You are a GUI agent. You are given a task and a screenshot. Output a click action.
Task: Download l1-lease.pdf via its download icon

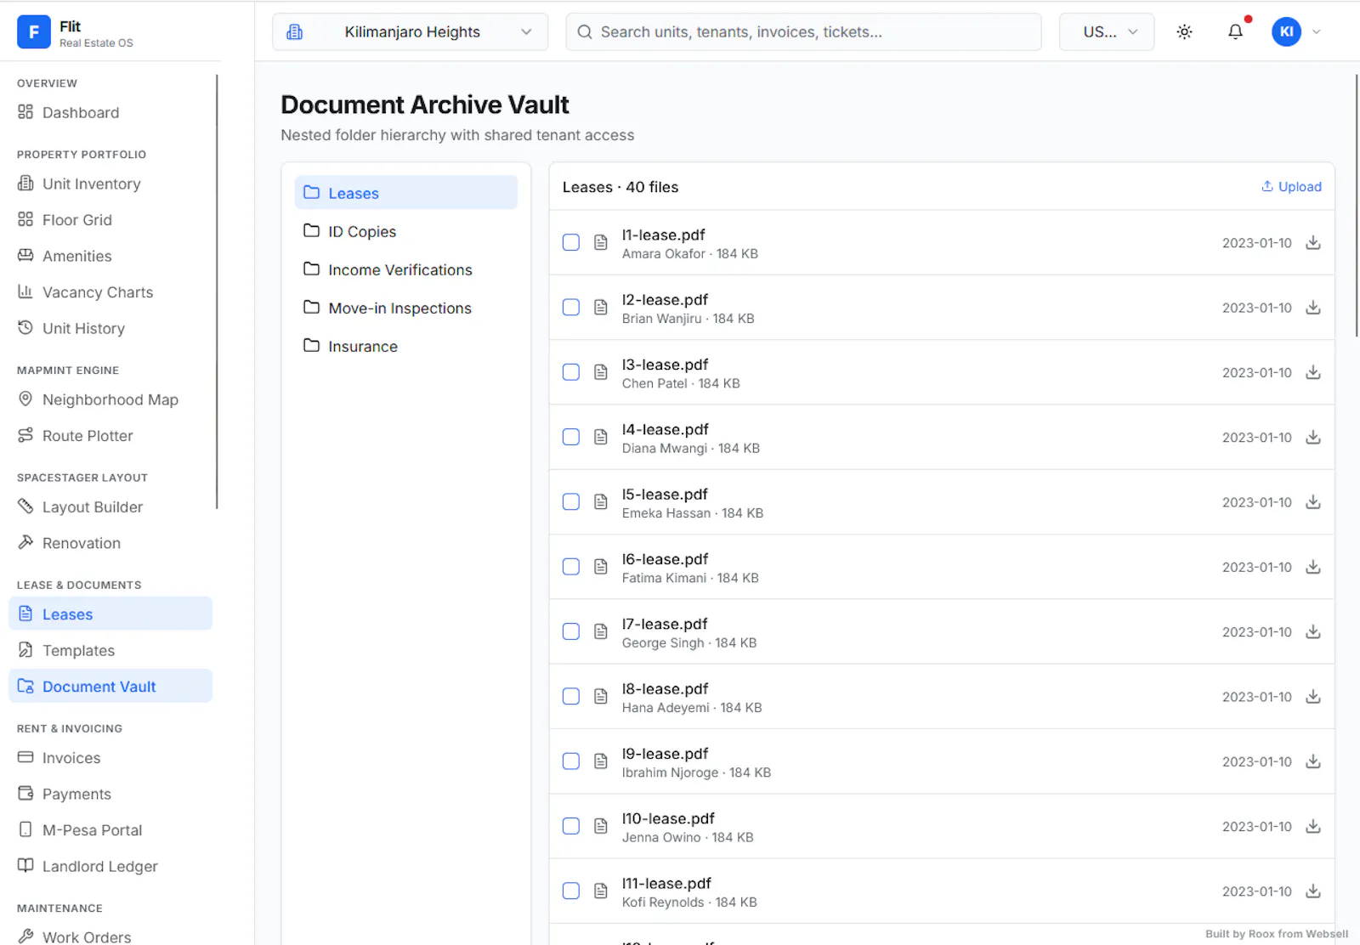1313,243
